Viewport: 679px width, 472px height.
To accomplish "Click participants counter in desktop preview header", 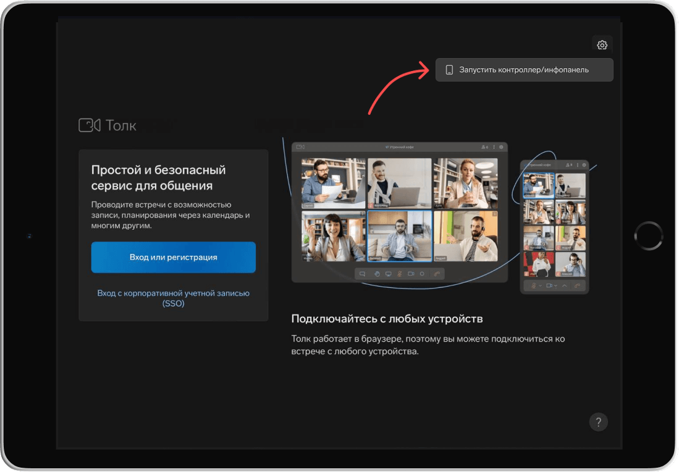I will [x=484, y=147].
